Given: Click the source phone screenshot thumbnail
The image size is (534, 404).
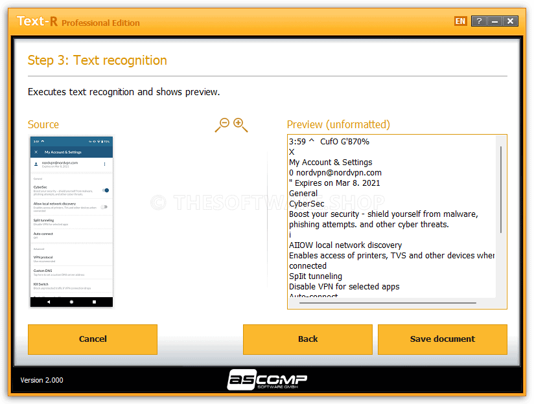Looking at the screenshot, I should [x=71, y=222].
